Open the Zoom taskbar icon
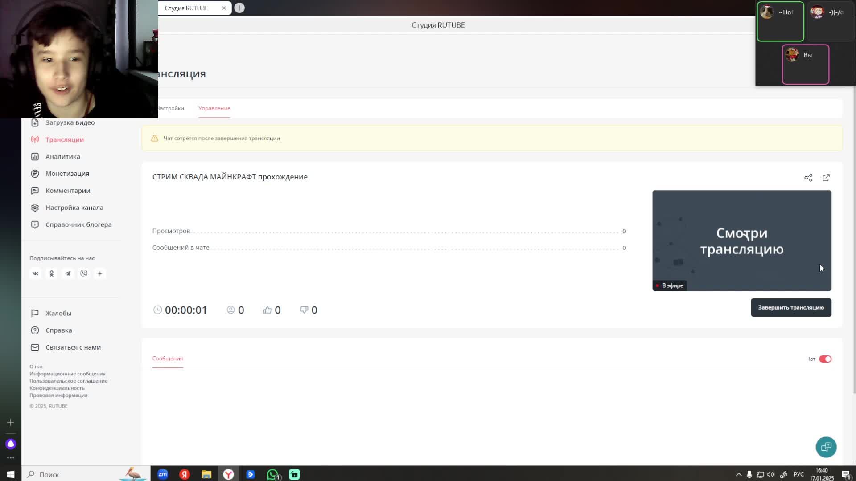 coord(163,474)
